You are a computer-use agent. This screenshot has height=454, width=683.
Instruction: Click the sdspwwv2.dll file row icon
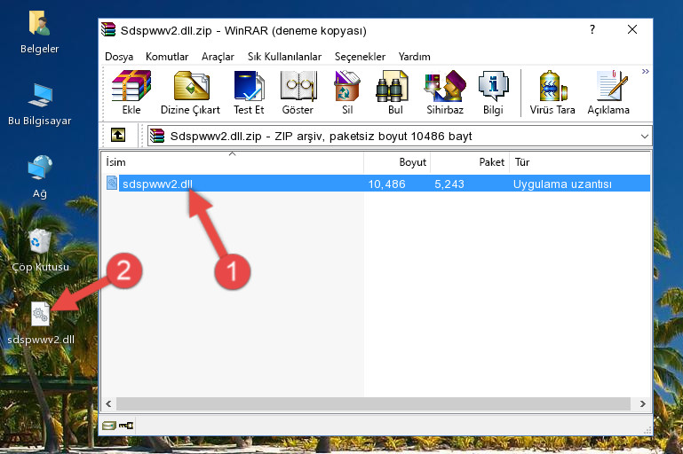[x=112, y=183]
